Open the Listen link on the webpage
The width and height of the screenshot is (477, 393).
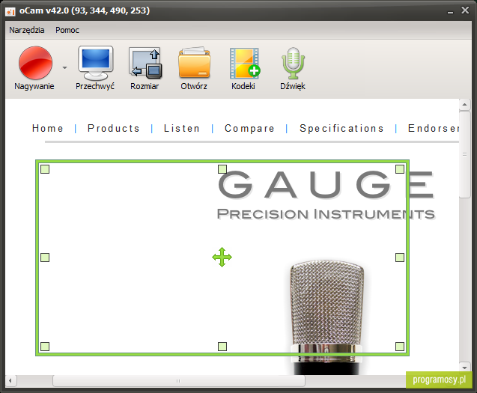pos(182,128)
